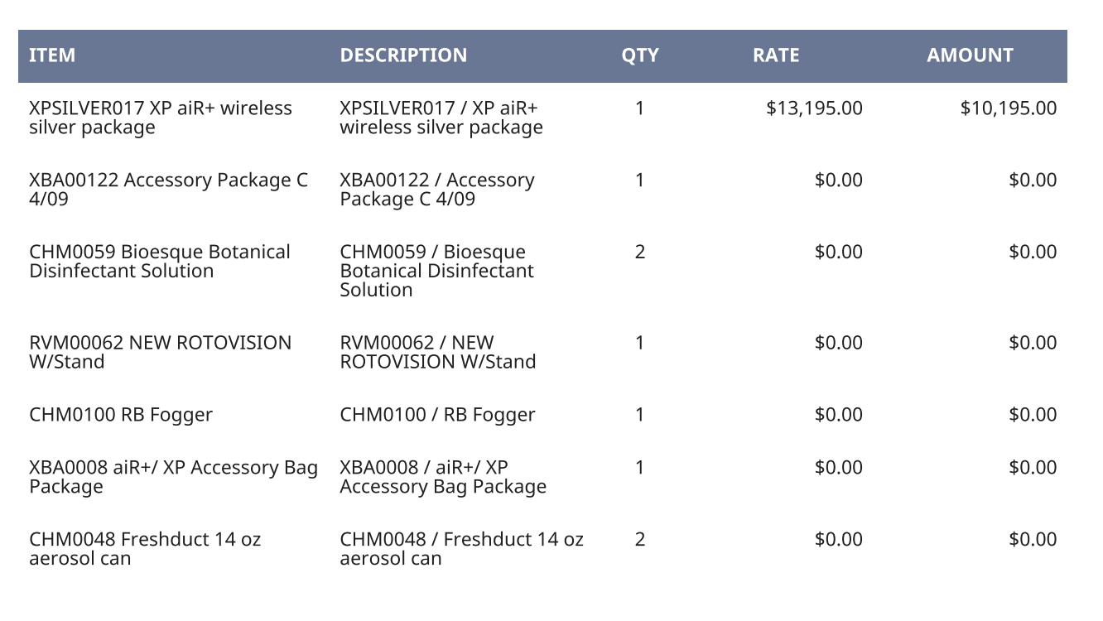Click the CHM0100 RB Fogger item cell
The height and width of the screenshot is (621, 1103).
pyautogui.click(x=121, y=415)
